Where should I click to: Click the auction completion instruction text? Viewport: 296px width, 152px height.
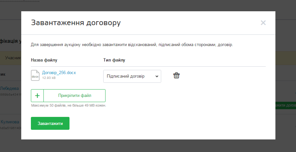click(132, 45)
